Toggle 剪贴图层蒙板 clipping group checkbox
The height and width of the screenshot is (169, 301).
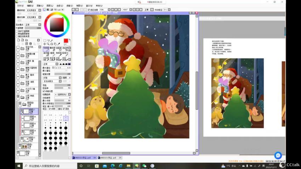coord(17,34)
